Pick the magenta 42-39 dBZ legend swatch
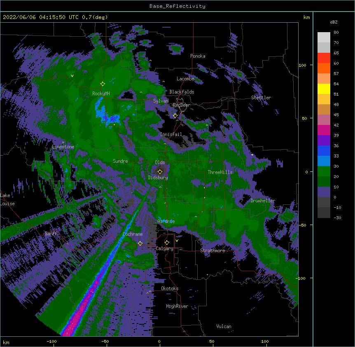355x347 pixels. coord(324,130)
